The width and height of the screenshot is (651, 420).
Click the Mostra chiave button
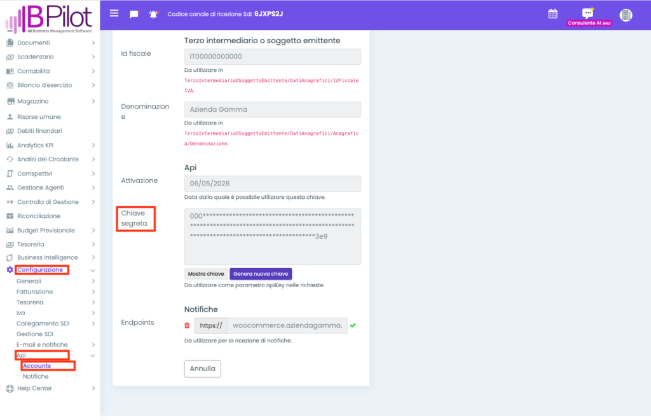tap(206, 274)
